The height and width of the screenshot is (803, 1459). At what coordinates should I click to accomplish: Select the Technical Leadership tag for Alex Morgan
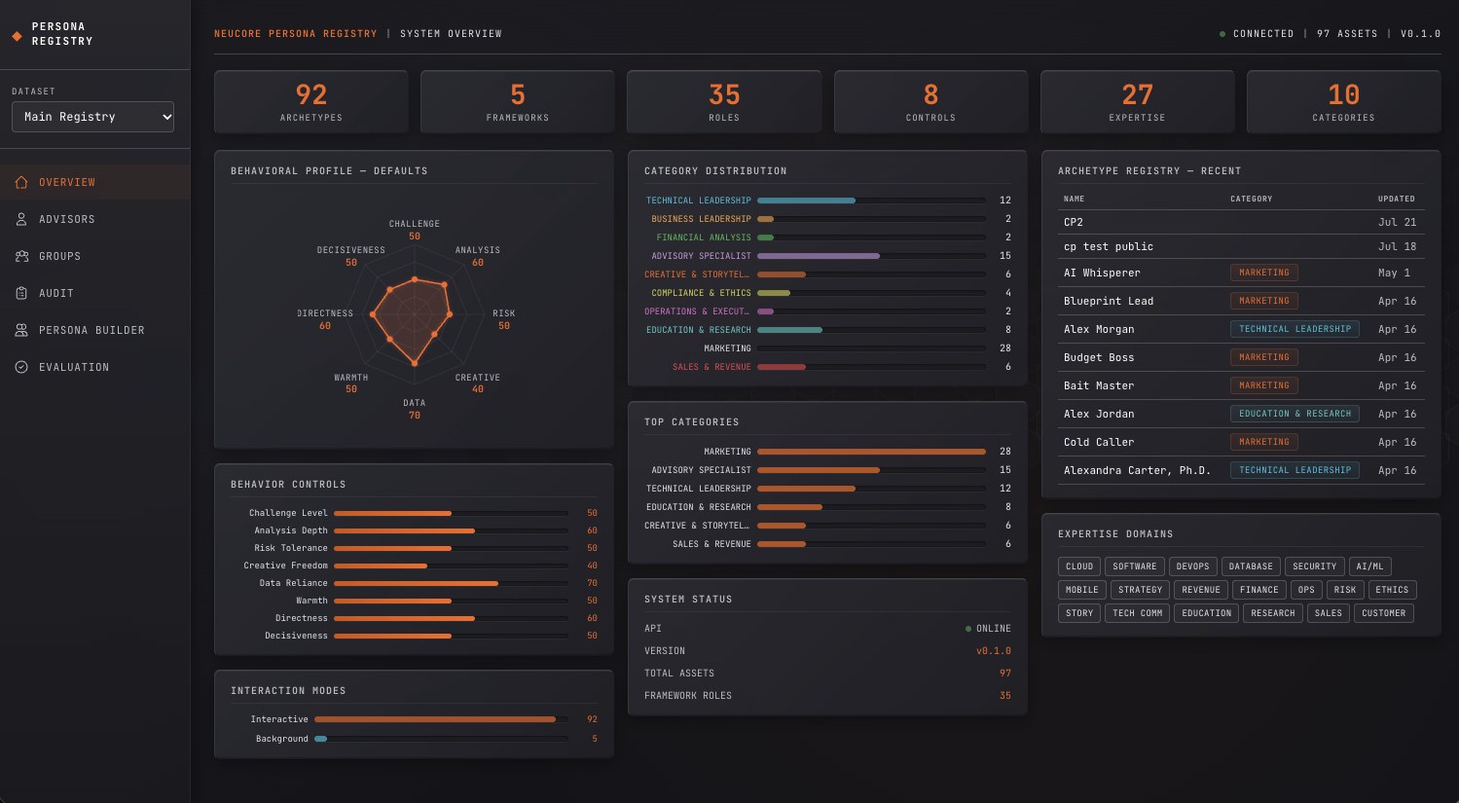coord(1295,329)
